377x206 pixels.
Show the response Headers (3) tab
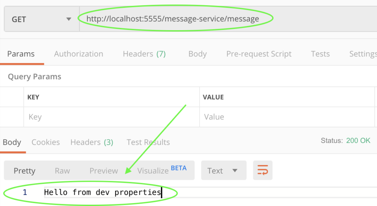click(x=92, y=142)
